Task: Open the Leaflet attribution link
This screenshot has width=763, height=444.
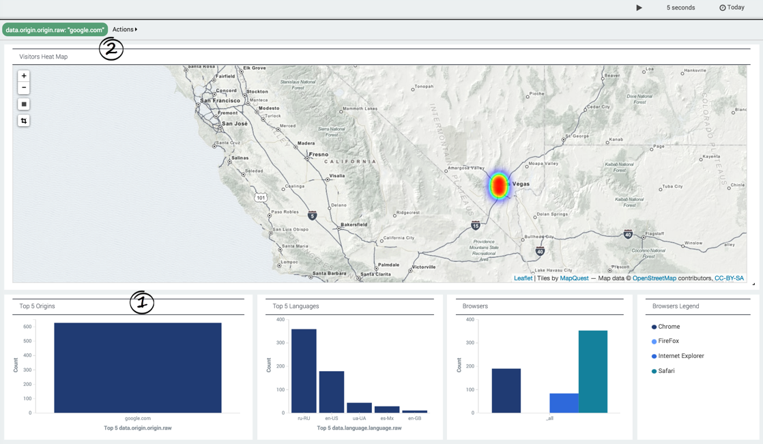Action: 523,278
